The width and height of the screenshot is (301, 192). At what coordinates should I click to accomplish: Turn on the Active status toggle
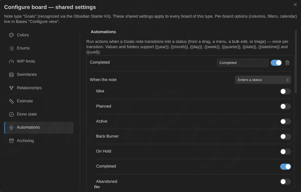pyautogui.click(x=285, y=122)
